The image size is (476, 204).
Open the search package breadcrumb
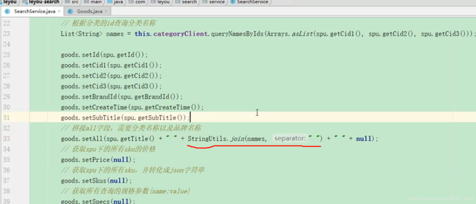click(186, 2)
